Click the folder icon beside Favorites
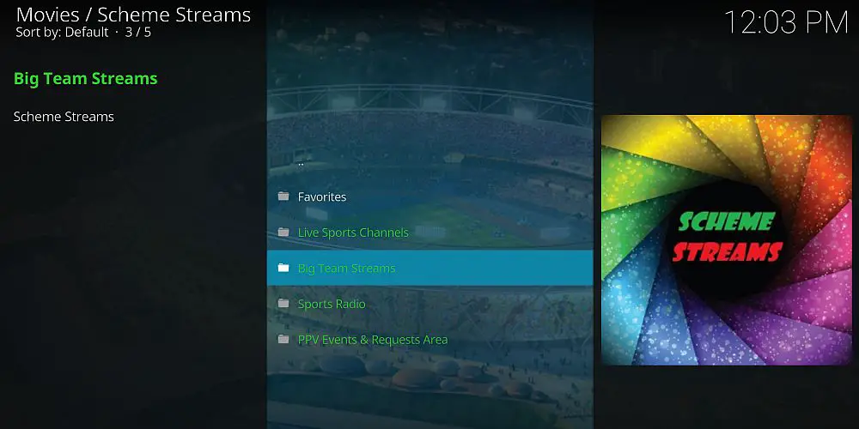The width and height of the screenshot is (859, 429). click(283, 196)
